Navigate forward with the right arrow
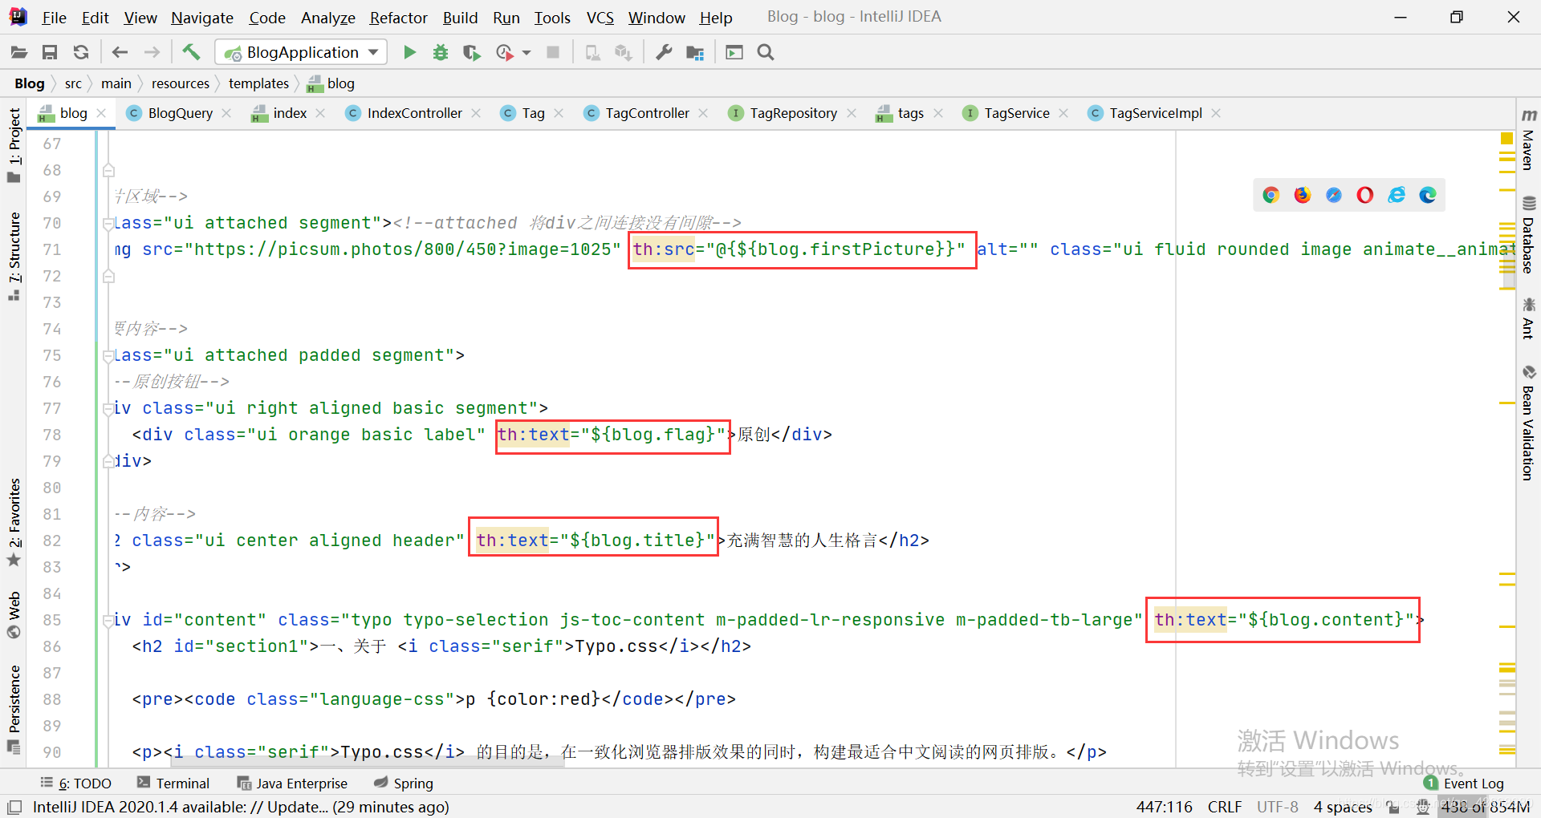The image size is (1541, 818). (x=152, y=53)
